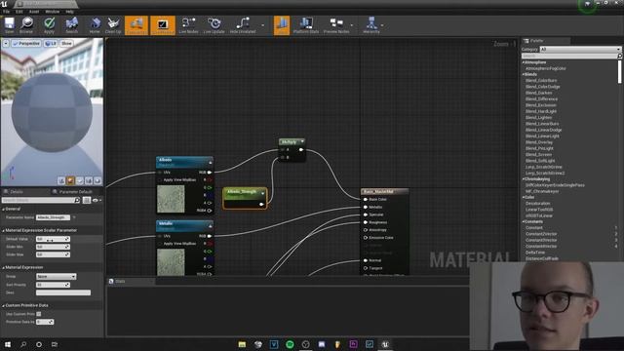The height and width of the screenshot is (351, 624).
Task: Open the Group dropdown set to None
Action: pos(56,277)
